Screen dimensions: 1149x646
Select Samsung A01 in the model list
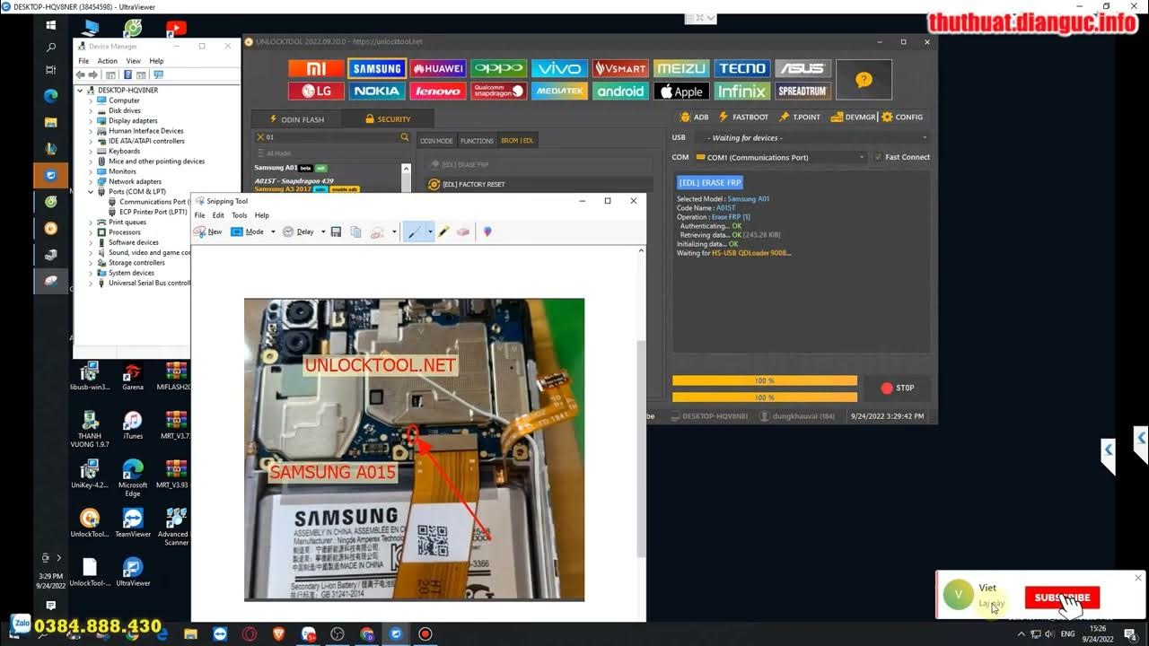coord(275,168)
